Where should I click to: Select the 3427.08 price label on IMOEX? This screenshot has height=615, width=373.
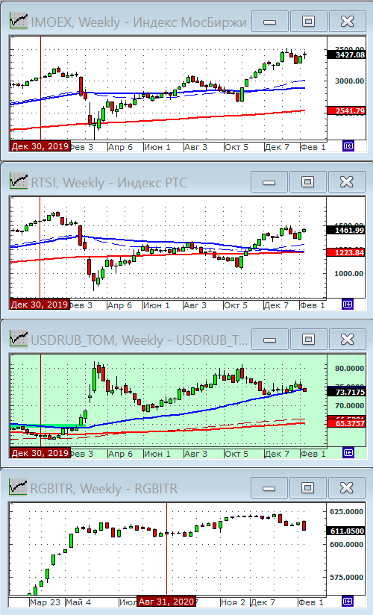[347, 55]
